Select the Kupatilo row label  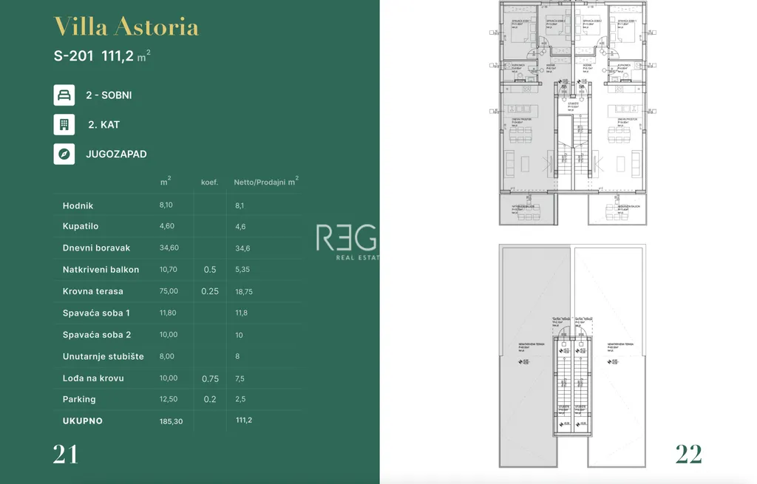pos(81,226)
